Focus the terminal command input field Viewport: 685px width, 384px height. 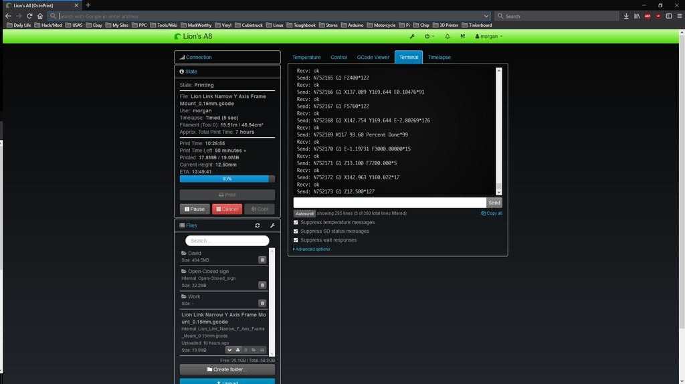click(390, 203)
